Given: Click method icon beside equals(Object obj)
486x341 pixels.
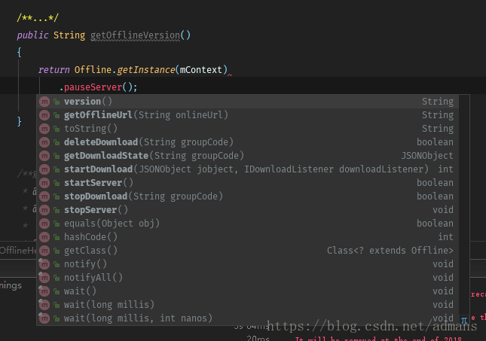Looking at the screenshot, I should pyautogui.click(x=44, y=224).
